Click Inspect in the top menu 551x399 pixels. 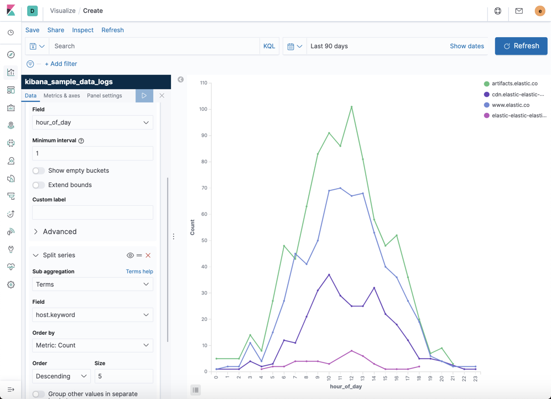click(83, 30)
